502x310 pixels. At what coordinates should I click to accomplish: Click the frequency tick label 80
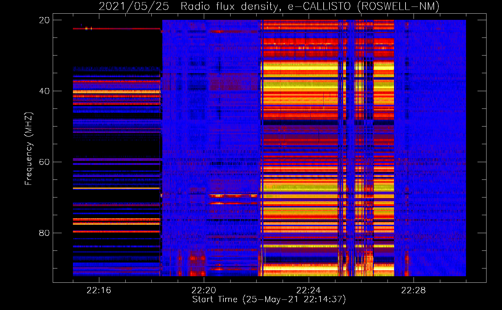44,233
